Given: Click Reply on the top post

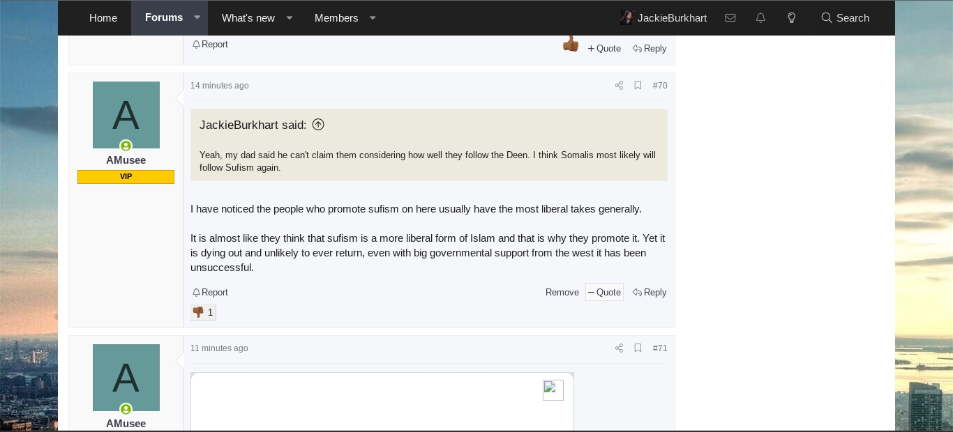Looking at the screenshot, I should tap(650, 49).
